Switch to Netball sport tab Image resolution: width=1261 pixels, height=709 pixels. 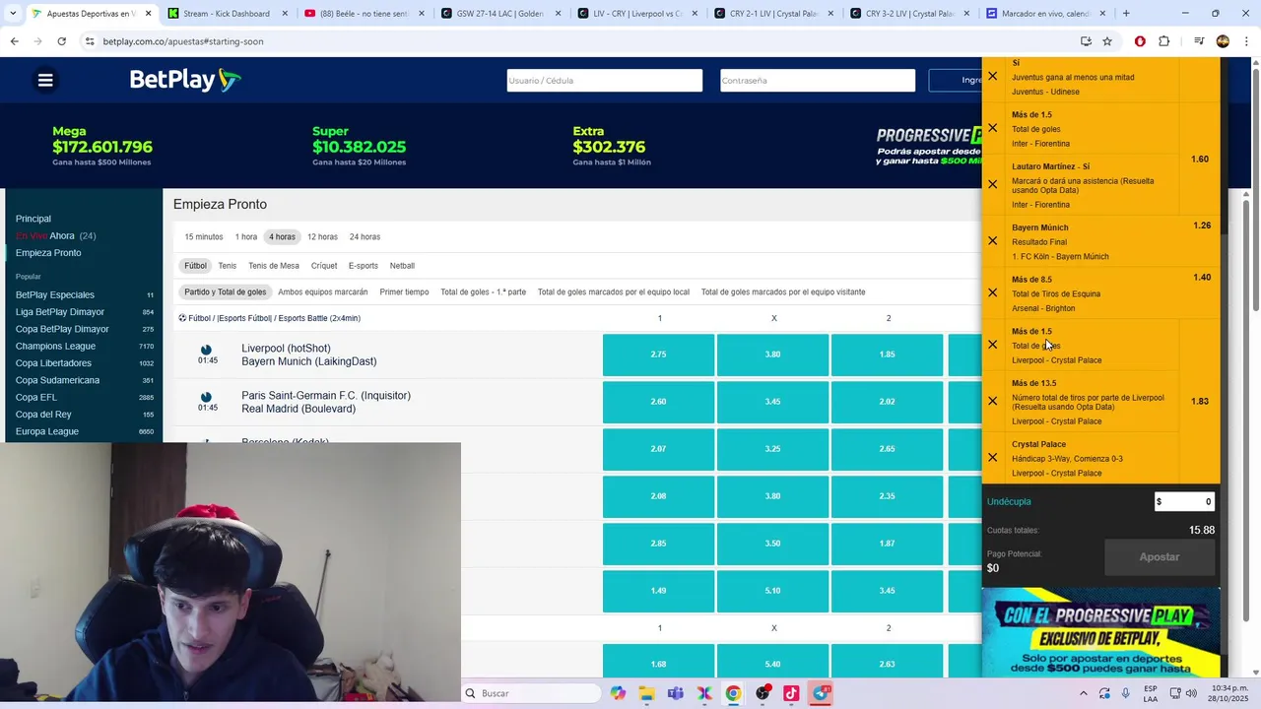click(x=402, y=266)
